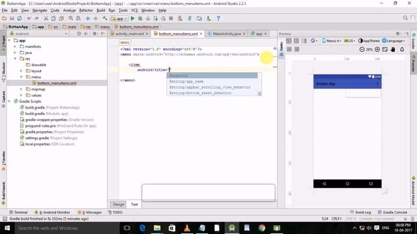Open Project panel settings gear
Viewport: 417px width, 234px height.
94,34
